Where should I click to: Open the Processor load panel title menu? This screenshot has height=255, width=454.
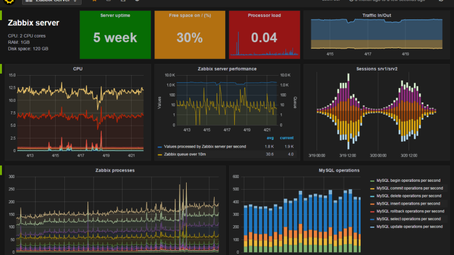[265, 16]
